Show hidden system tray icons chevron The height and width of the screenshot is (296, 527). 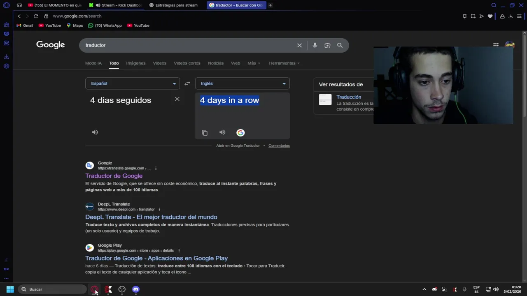tap(424, 289)
